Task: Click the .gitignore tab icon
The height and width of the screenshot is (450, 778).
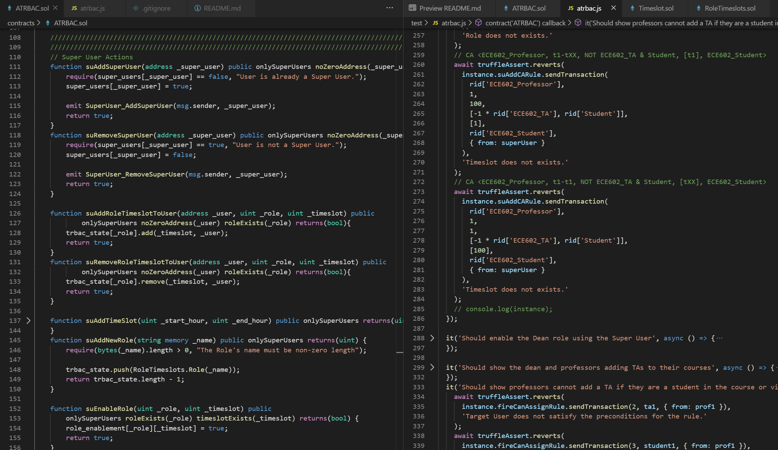Action: 136,8
